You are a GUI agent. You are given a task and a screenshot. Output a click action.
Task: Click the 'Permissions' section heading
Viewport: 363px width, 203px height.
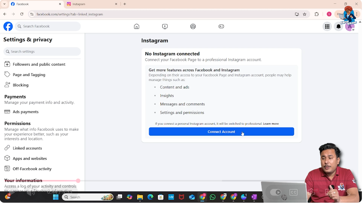point(17,124)
